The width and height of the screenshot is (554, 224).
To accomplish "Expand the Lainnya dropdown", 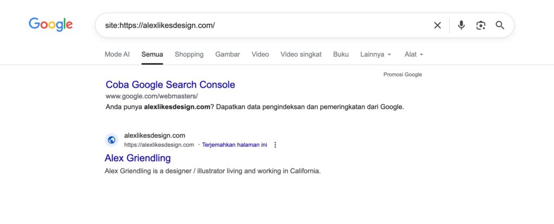I will 376,55.
